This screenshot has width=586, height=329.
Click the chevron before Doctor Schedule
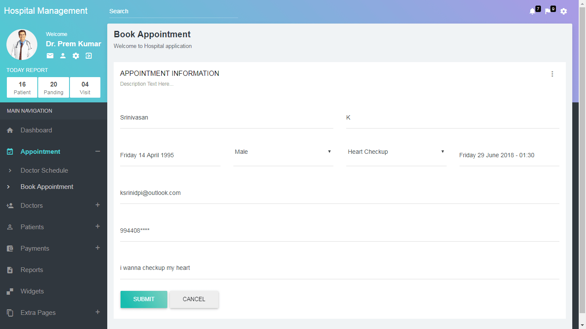coord(10,170)
